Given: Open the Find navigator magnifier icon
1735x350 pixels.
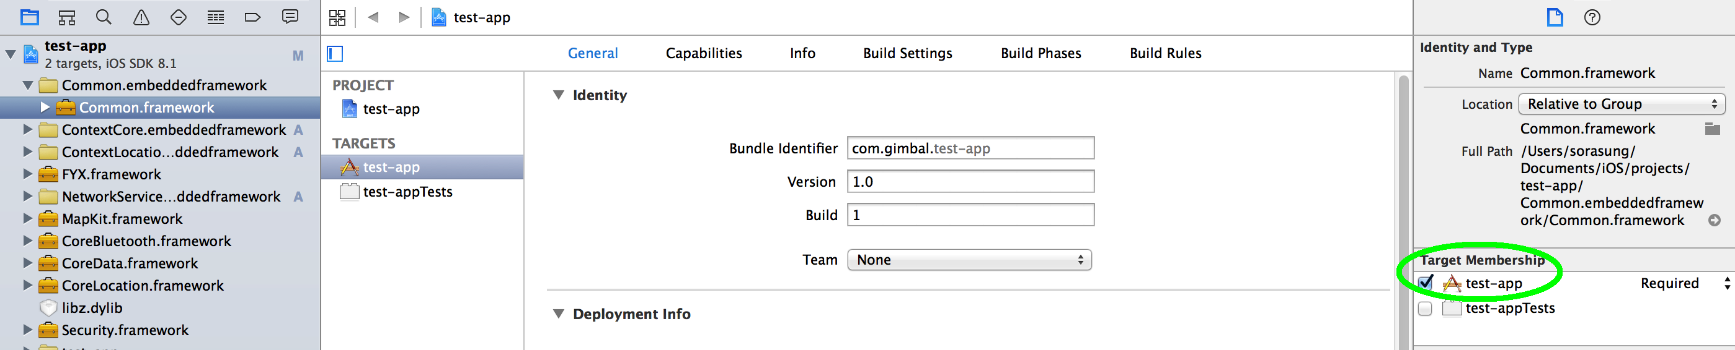Looking at the screenshot, I should pos(104,17).
